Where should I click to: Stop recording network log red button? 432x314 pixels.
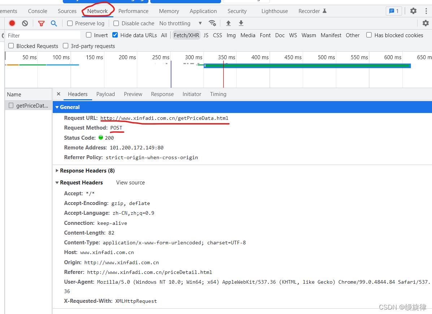(12, 23)
